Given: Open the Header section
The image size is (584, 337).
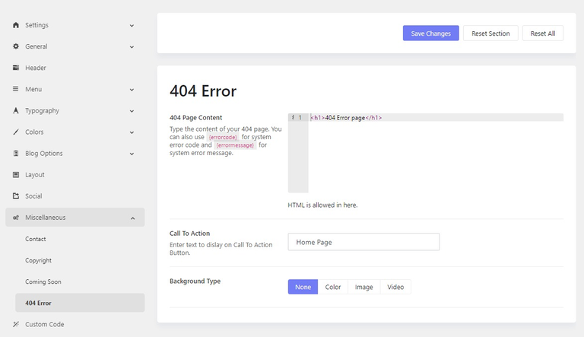Looking at the screenshot, I should click(x=75, y=68).
